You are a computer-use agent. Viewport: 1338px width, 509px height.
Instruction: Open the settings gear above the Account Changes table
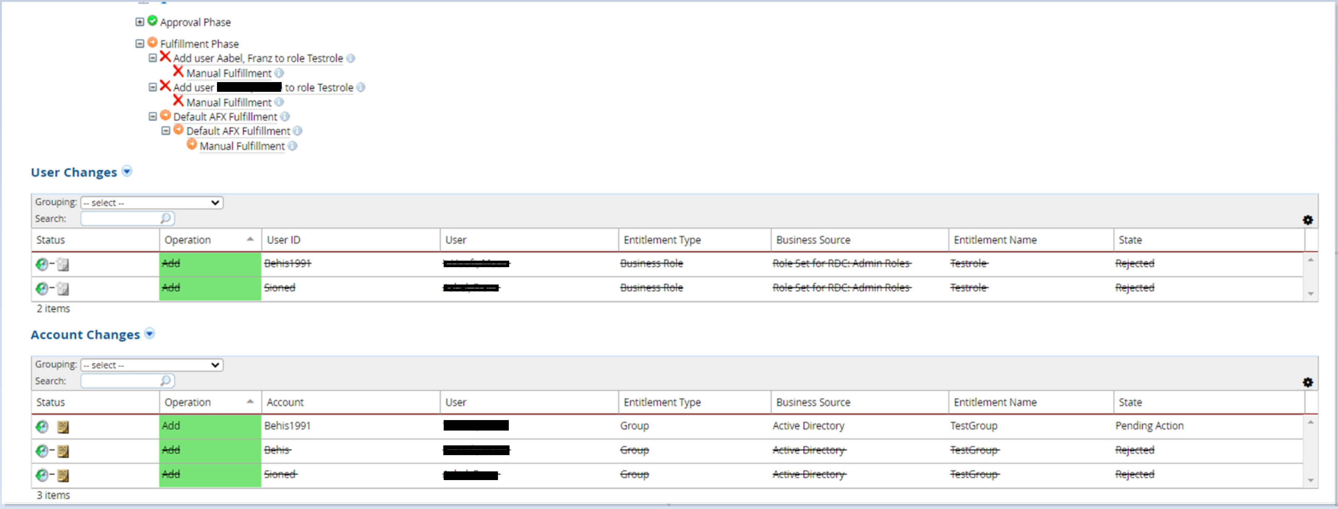pos(1308,382)
